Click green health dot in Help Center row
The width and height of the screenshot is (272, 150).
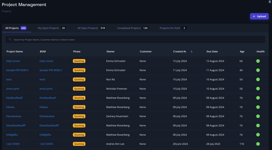(x=258, y=61)
